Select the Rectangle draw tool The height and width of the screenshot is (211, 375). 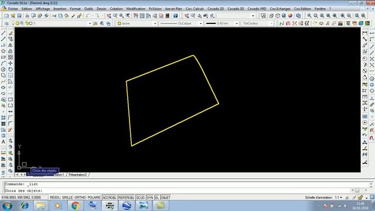pyautogui.click(x=4, y=57)
